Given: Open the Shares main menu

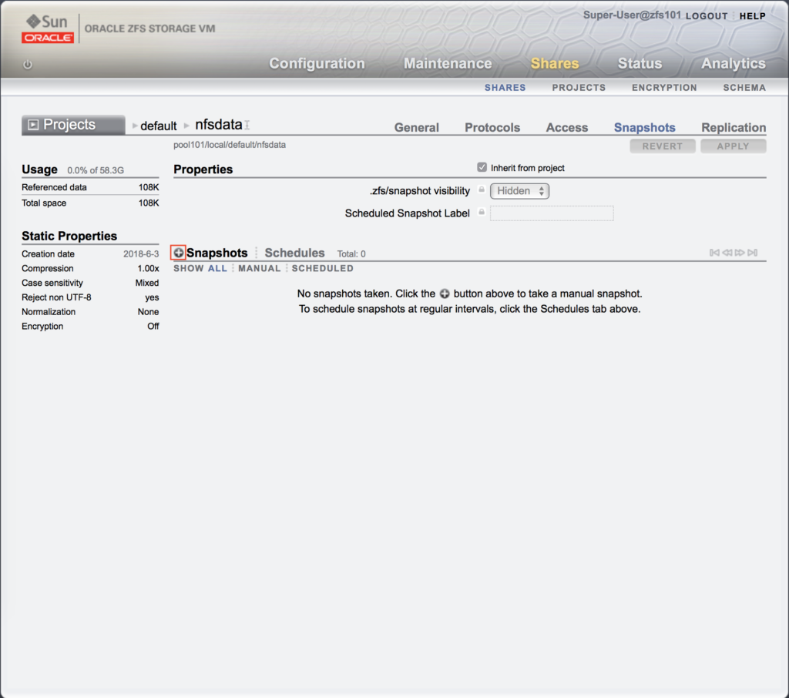Looking at the screenshot, I should (x=555, y=63).
